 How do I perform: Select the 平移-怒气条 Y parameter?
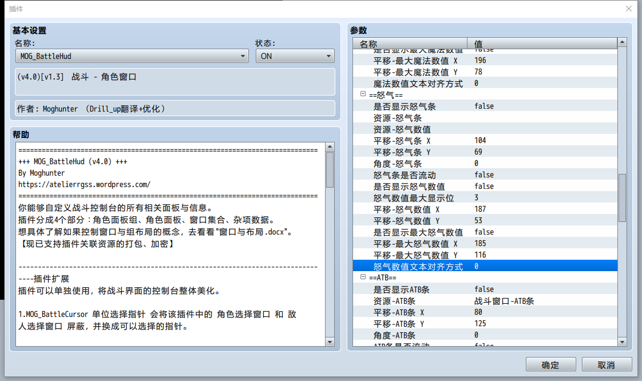[485, 152]
